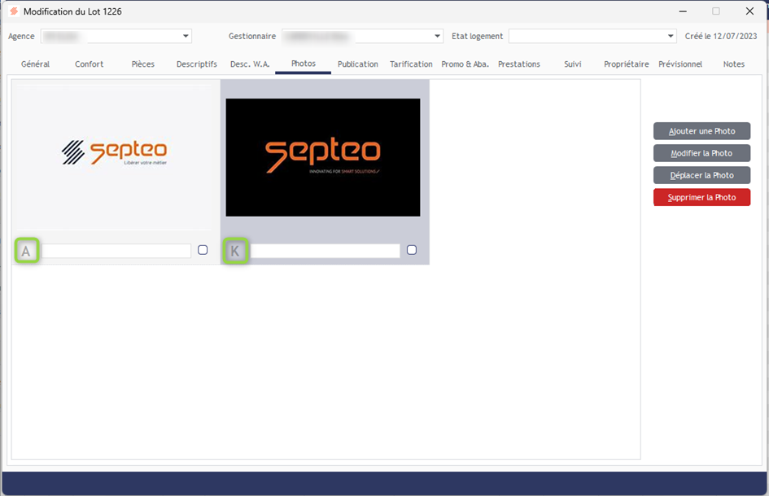Screen dimensions: 769x496
Task: Select the white Septeo logo thumbnail
Action: click(116, 153)
